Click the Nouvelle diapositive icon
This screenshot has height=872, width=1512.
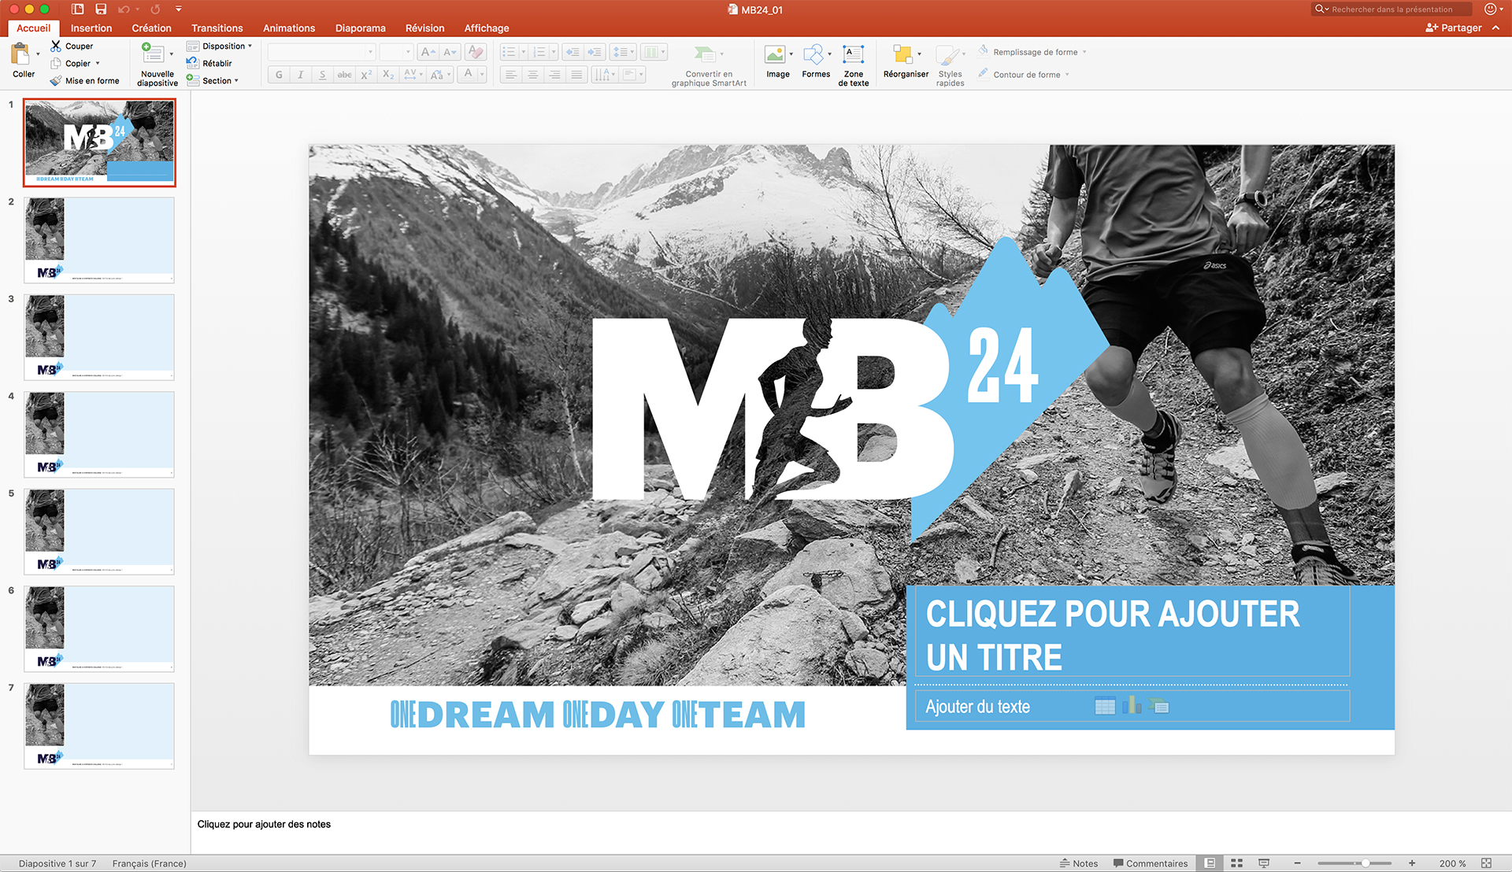coord(153,54)
